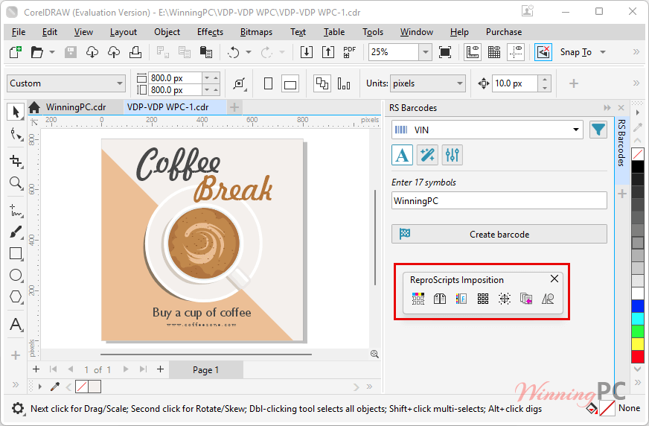
Task: Select the Freehand drawing tool
Action: (x=16, y=210)
